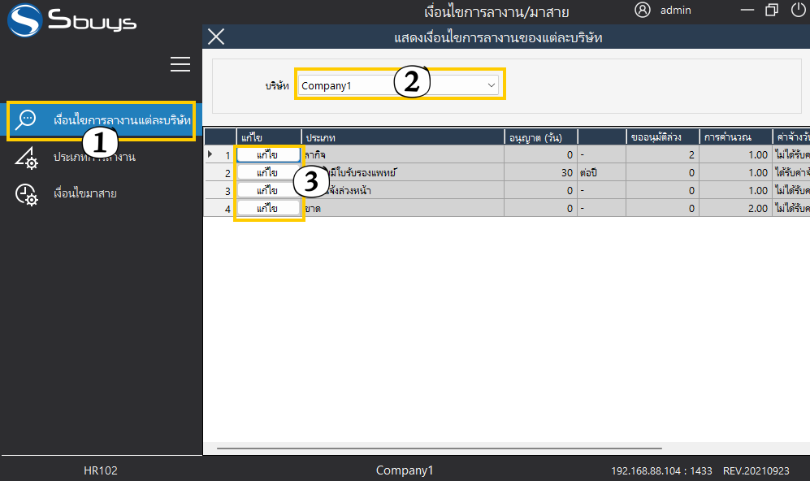The width and height of the screenshot is (810, 481).
Task: Click แก้ไข button in row 2
Action: pos(267,172)
